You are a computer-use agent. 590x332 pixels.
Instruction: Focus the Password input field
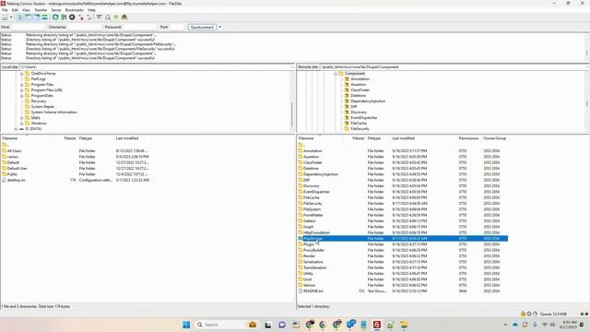click(139, 27)
